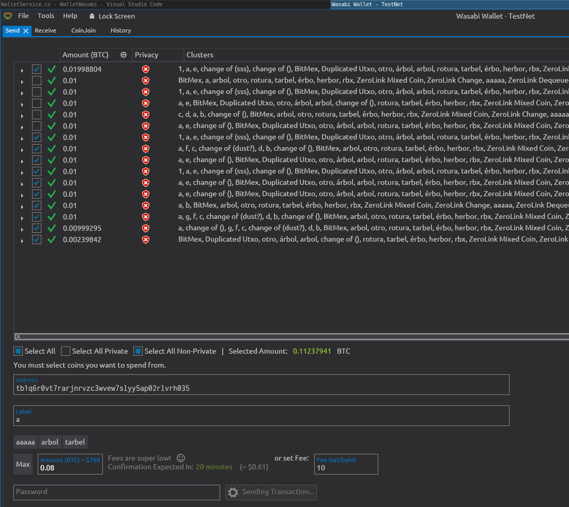Switch to the Receive tab

45,30
